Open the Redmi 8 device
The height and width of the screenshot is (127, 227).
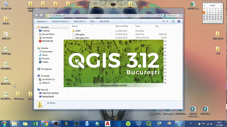tap(46, 83)
